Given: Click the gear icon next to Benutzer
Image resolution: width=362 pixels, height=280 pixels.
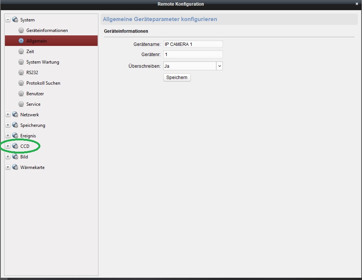Looking at the screenshot, I should click(x=21, y=94).
